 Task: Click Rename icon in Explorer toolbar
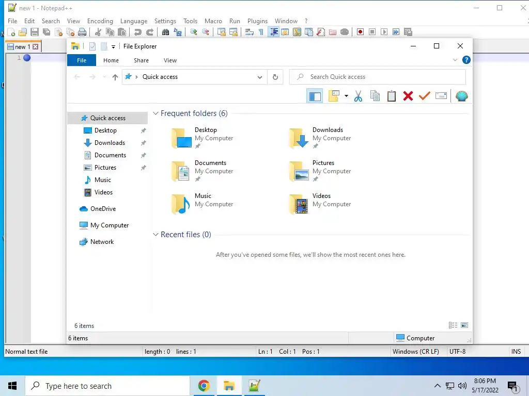[441, 96]
